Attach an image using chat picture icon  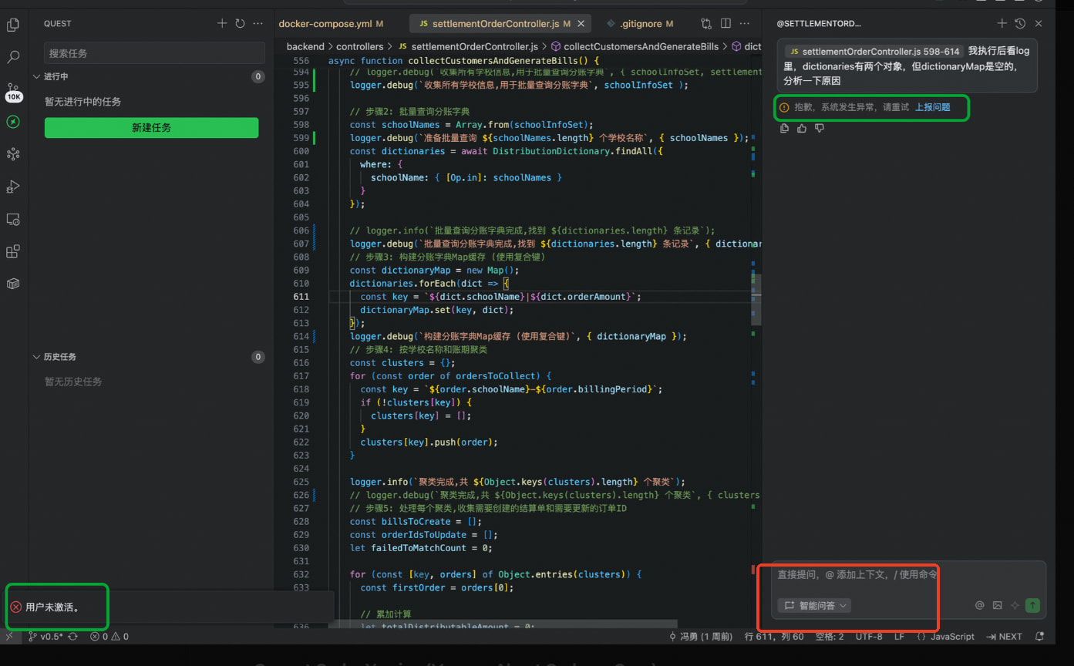[997, 606]
